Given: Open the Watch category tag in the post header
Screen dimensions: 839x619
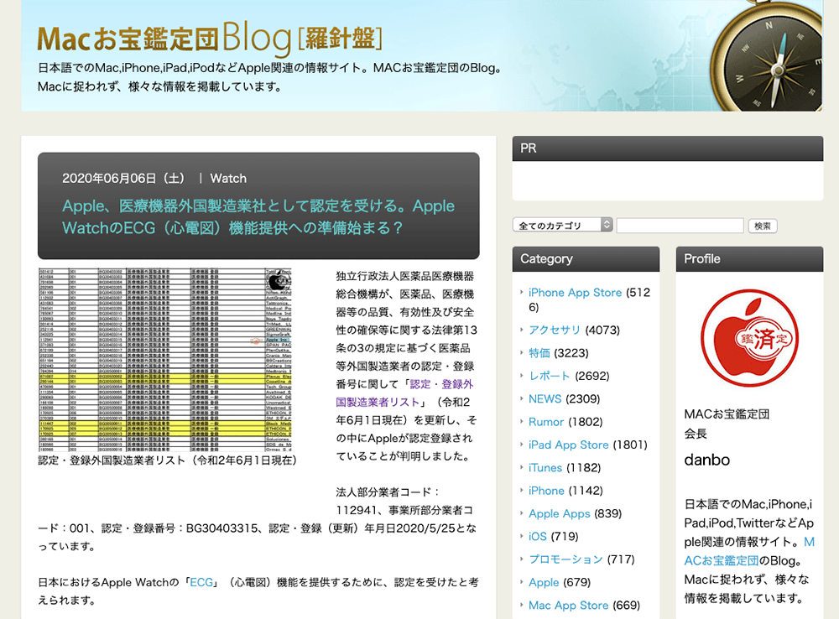Looking at the screenshot, I should (228, 178).
